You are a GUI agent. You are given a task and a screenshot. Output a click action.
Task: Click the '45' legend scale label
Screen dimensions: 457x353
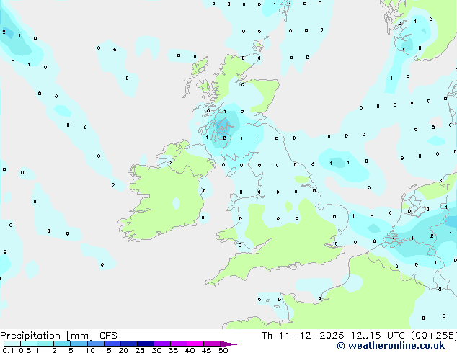(206, 350)
